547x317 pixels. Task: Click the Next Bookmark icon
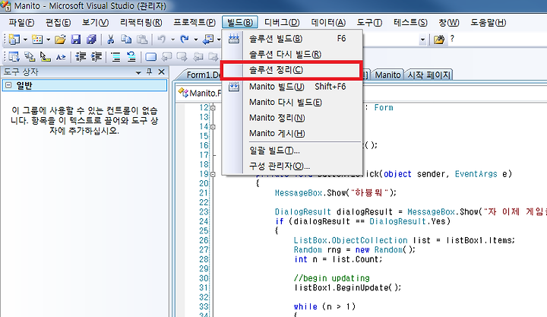[182, 56]
